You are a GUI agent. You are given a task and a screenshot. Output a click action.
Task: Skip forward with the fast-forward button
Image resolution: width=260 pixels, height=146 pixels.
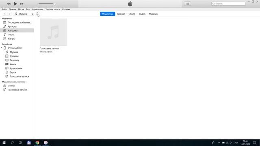click(x=22, y=4)
